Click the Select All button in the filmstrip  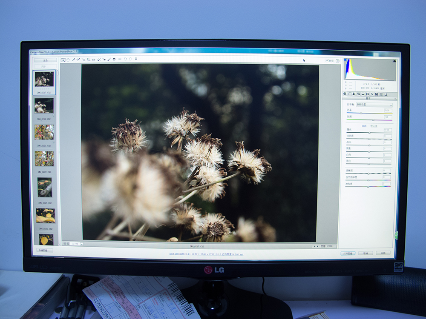click(45, 60)
